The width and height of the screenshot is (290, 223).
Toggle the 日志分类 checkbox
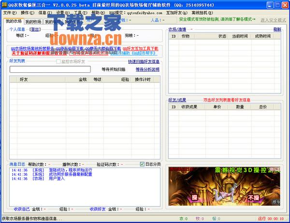click(142, 164)
